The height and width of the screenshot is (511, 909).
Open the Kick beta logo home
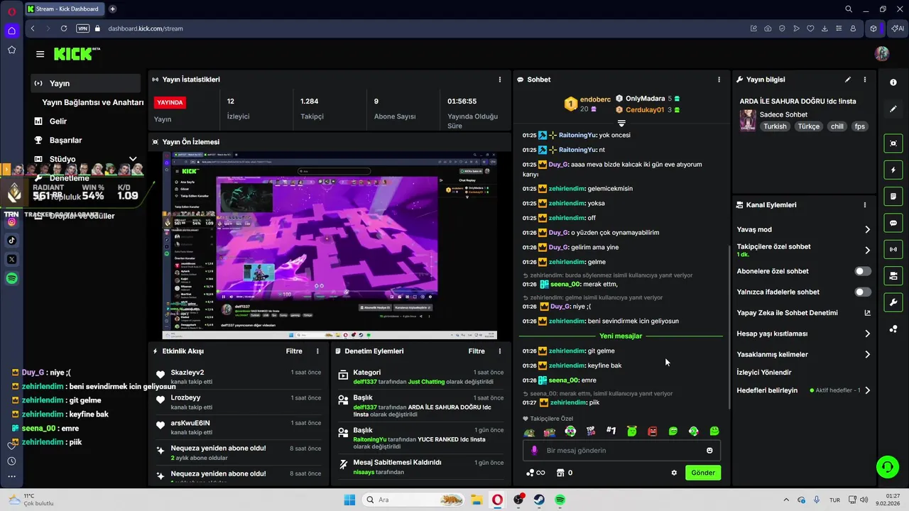click(x=77, y=54)
